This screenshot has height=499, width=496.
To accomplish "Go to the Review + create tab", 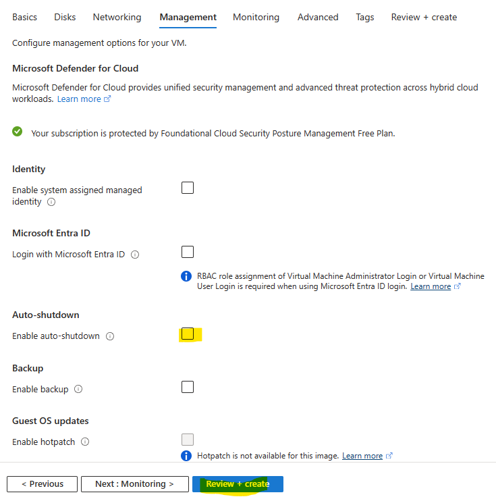I will [x=424, y=17].
